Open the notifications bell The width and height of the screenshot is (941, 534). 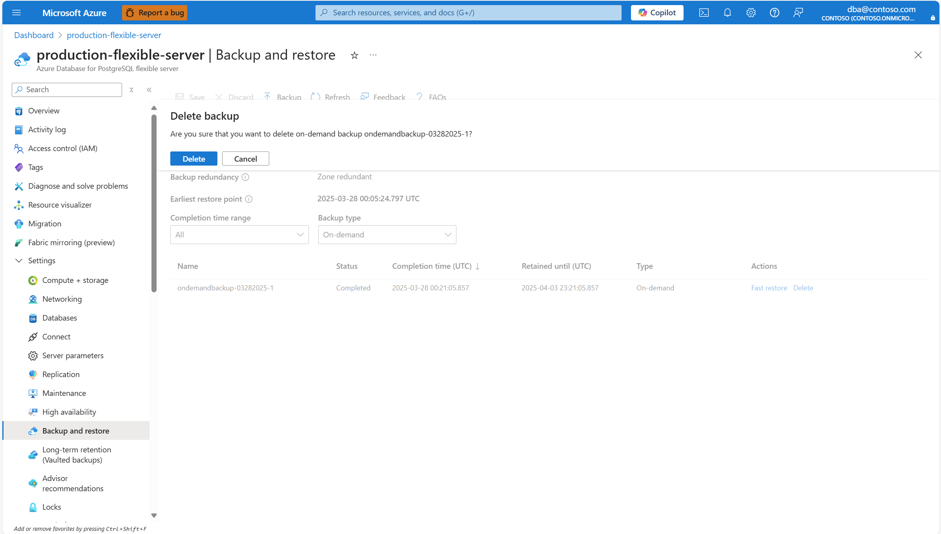tap(727, 13)
